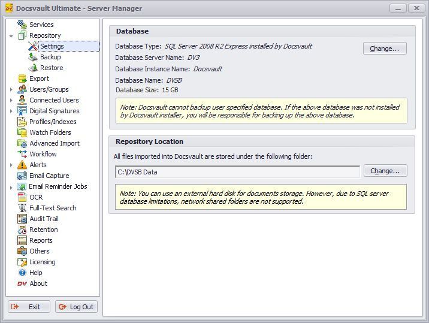Select the Workflow item
The image size is (429, 323).
[x=43, y=154]
